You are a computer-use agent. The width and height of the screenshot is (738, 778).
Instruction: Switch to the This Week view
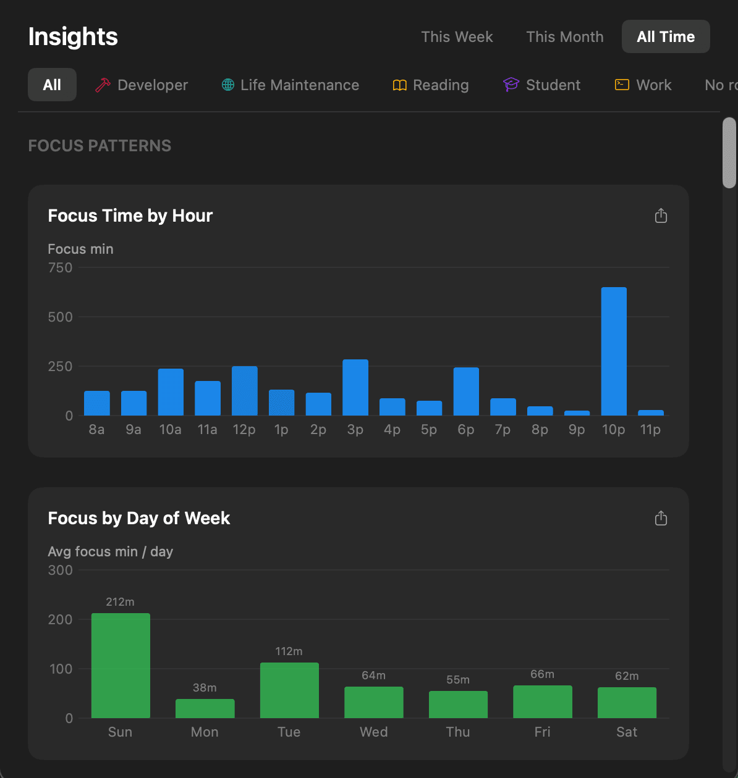[457, 37]
